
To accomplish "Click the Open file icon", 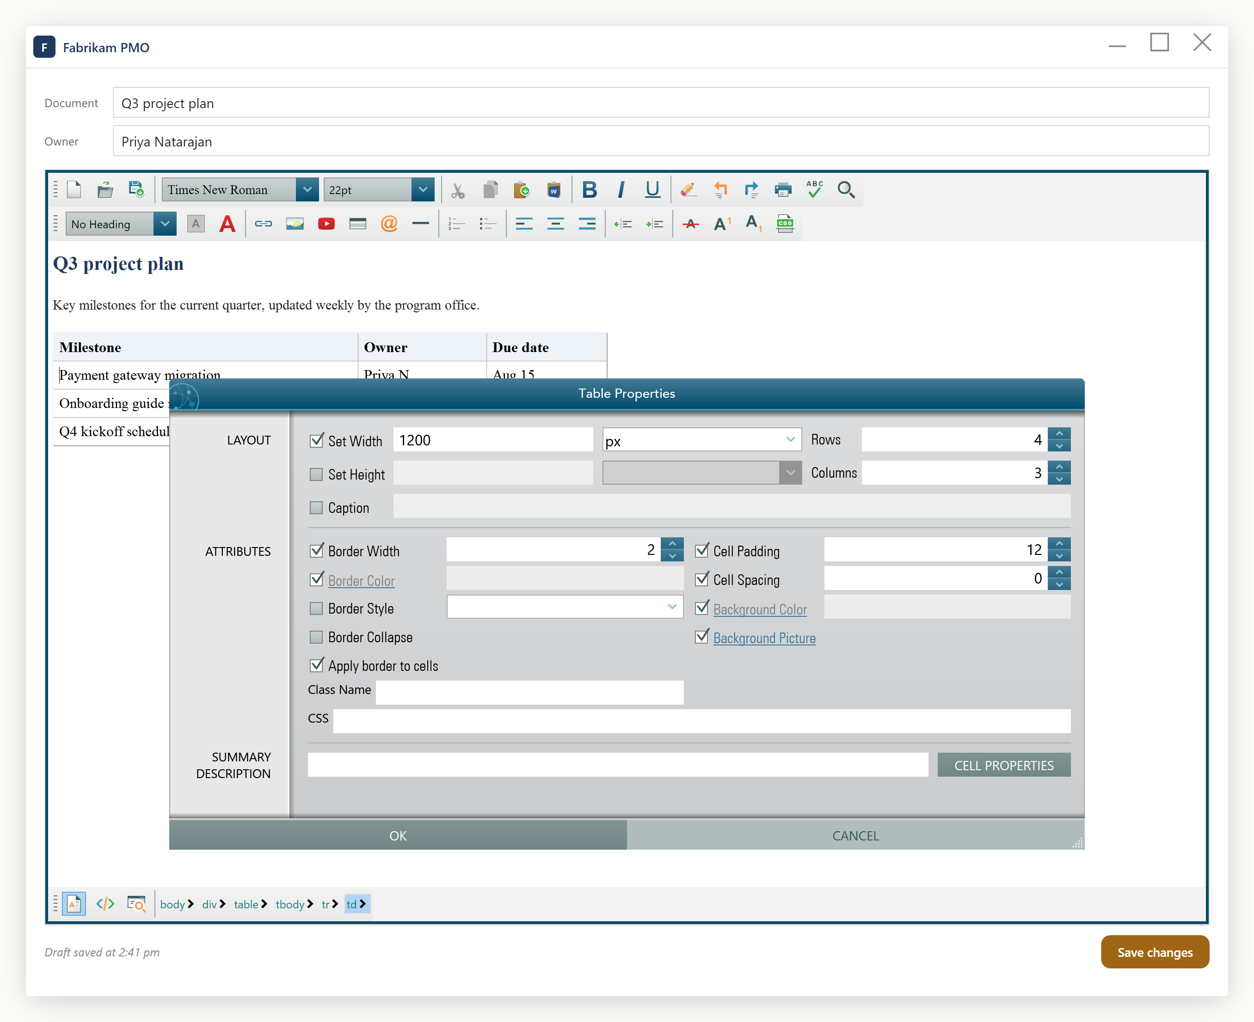I will tap(105, 189).
